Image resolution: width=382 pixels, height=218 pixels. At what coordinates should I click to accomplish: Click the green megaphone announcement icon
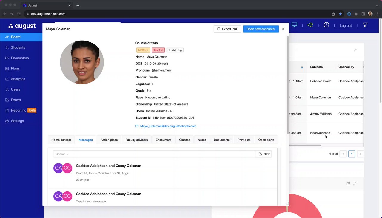click(x=310, y=25)
